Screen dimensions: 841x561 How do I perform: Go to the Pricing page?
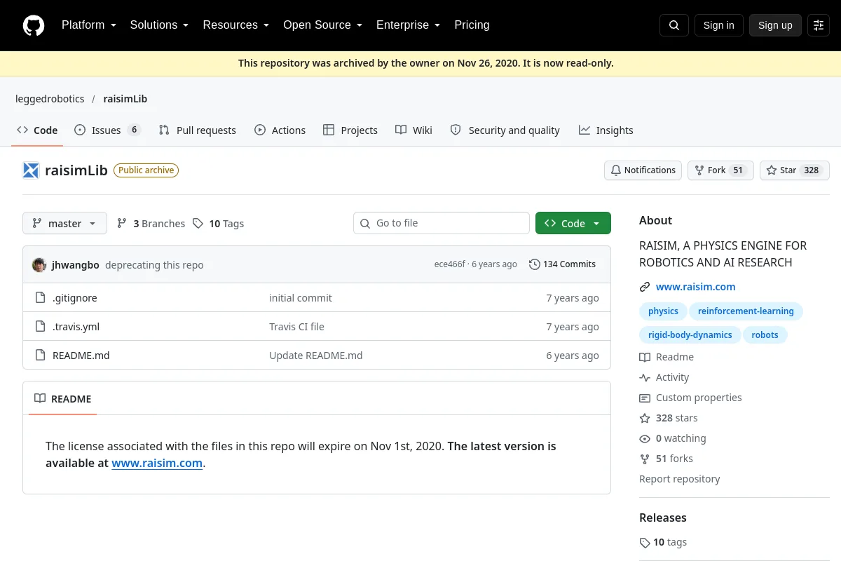click(472, 25)
